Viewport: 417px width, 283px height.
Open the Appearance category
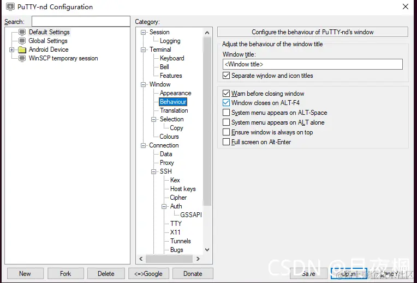(x=175, y=93)
